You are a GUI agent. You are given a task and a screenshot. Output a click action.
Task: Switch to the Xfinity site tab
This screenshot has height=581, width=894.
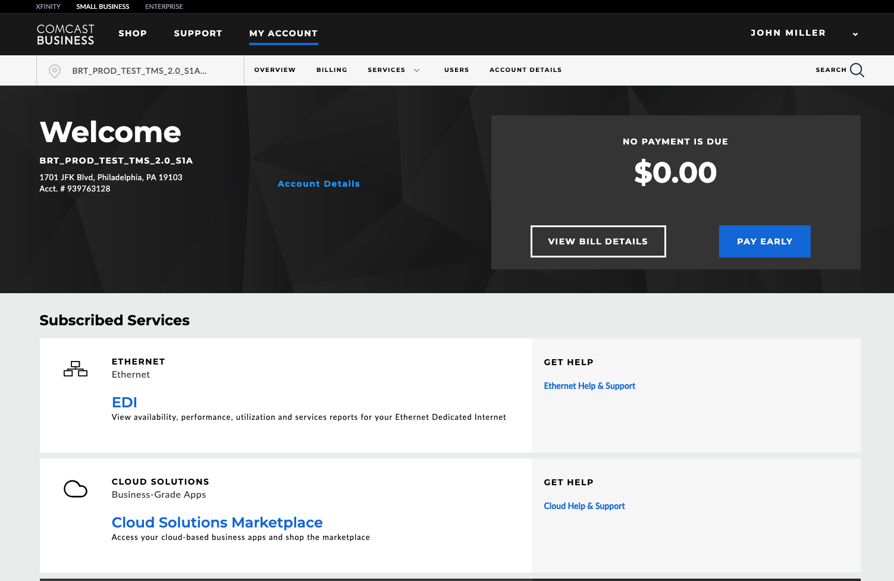click(x=48, y=7)
